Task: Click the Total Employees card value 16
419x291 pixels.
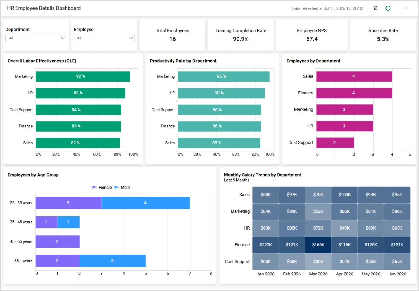Action: 173,39
